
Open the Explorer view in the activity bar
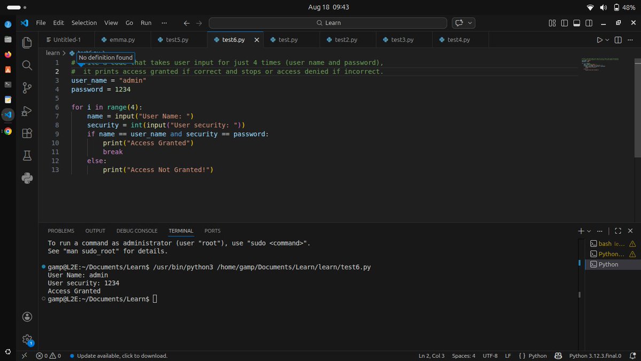(27, 42)
